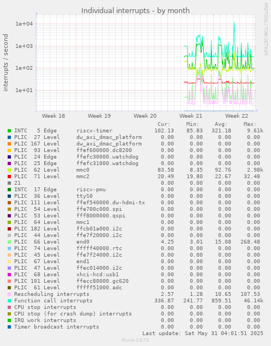Click the Rescheduling interrupts pink swatch
The height and width of the screenshot is (346, 271).
click(x=9, y=294)
